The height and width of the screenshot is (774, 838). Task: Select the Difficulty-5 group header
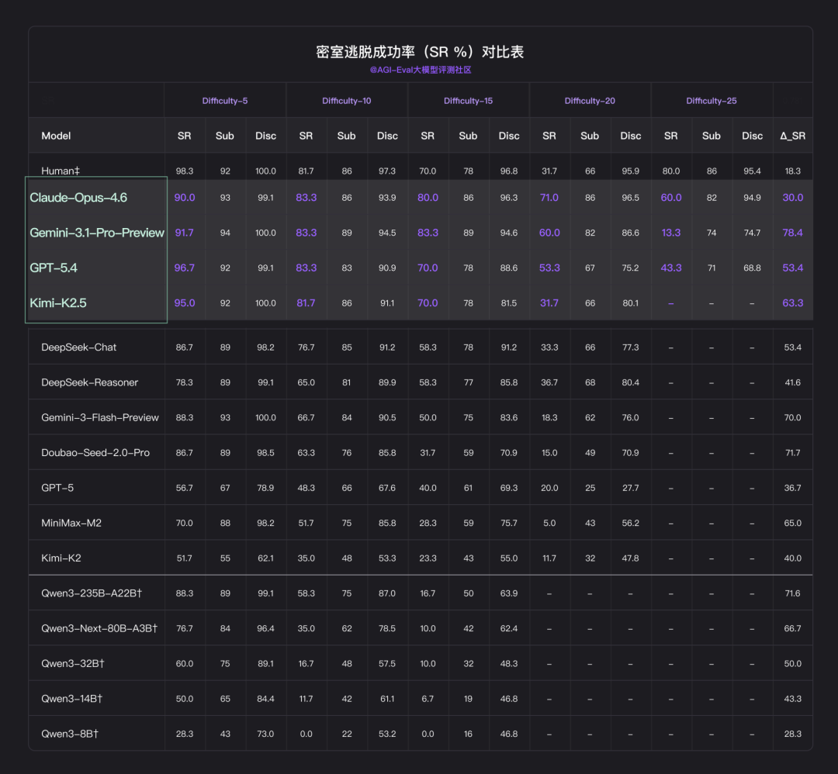tap(224, 101)
